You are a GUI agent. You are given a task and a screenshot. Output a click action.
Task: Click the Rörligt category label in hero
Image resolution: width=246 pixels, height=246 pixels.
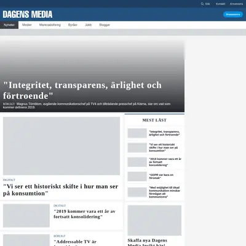point(9,104)
